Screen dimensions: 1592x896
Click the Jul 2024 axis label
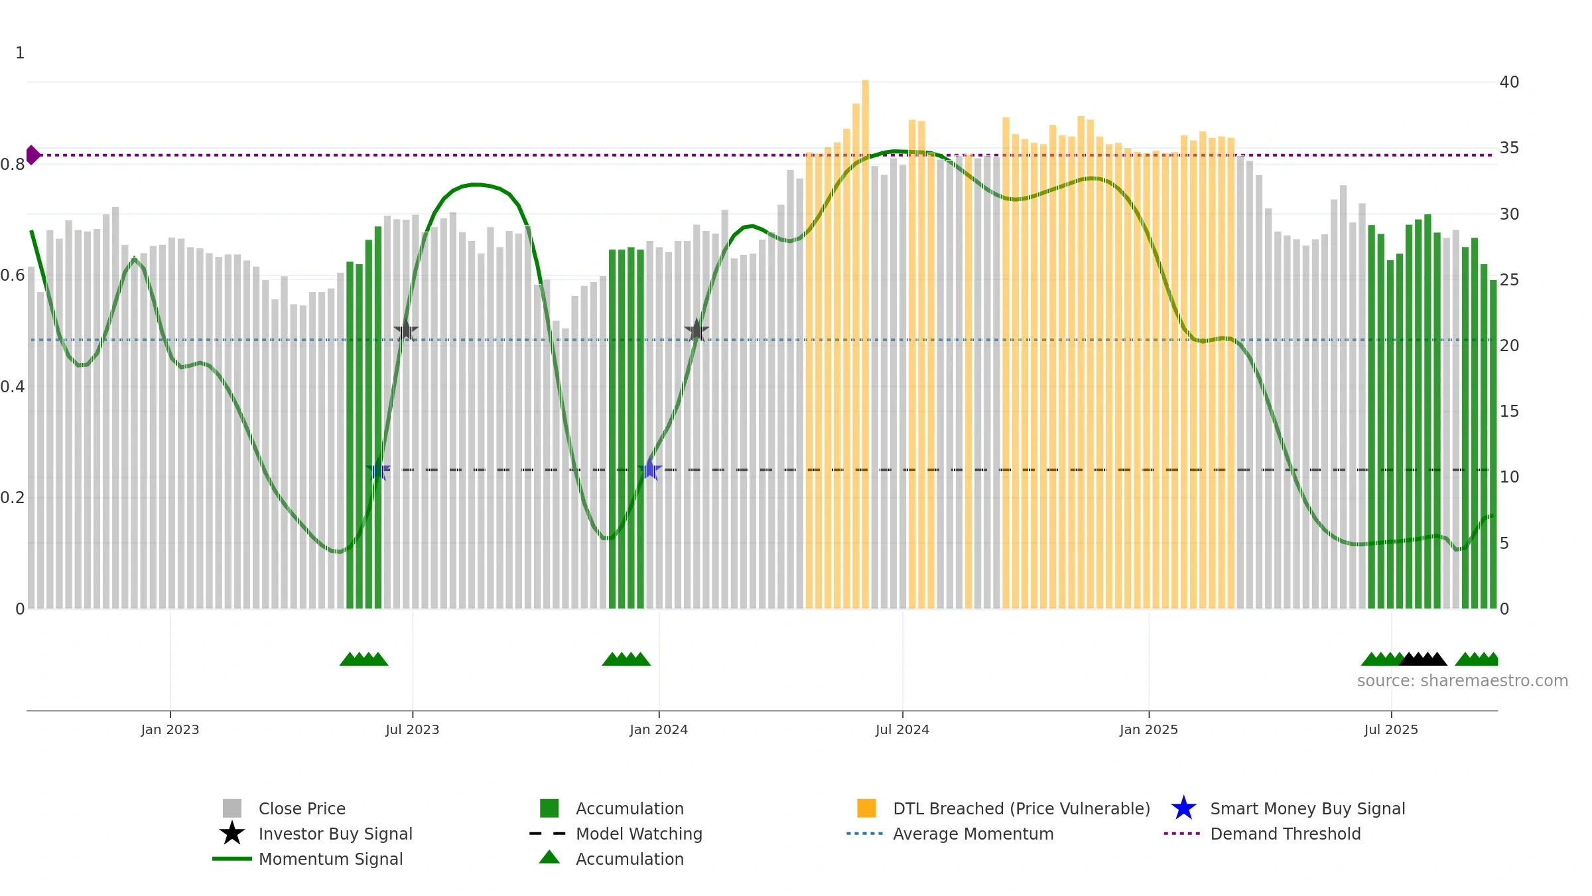click(902, 730)
